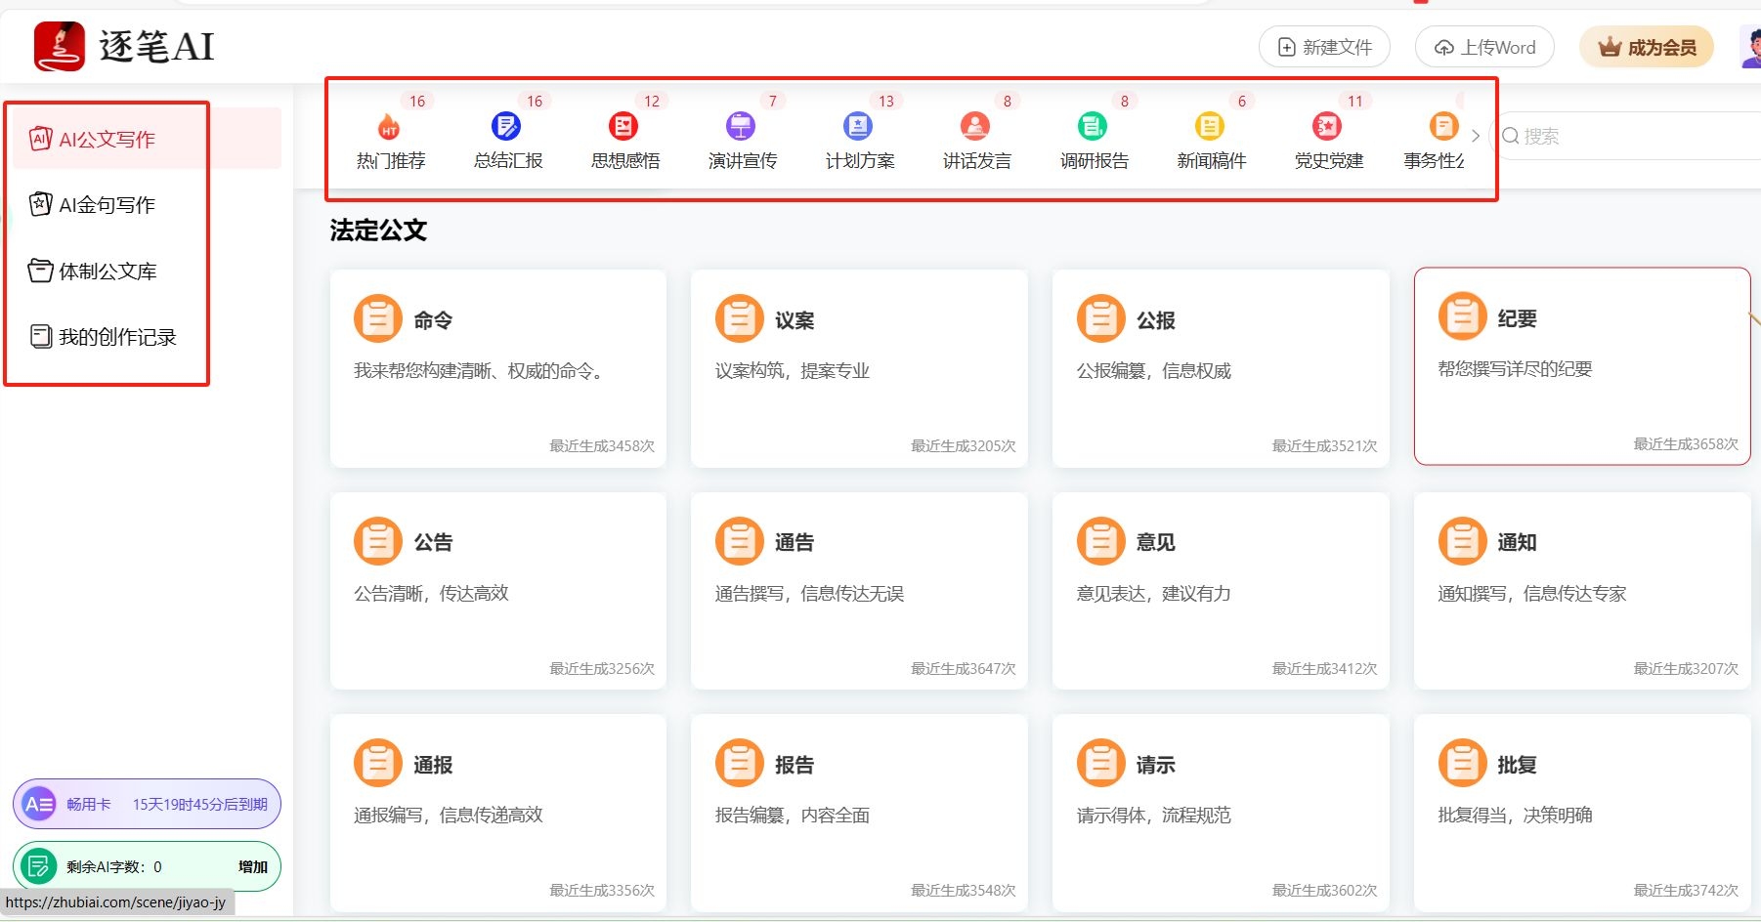Open the 演讲宣传 category
Screen dimensions: 1761x922
(x=740, y=125)
